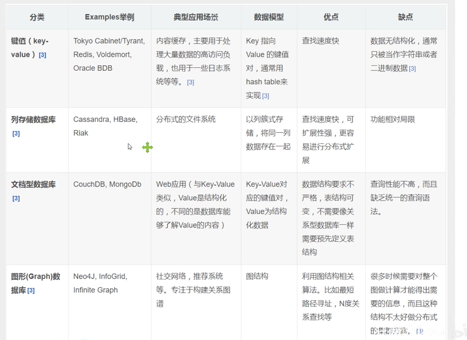Click the text 很多时候需要对整个
This screenshot has height=340, width=467.
pos(404,276)
